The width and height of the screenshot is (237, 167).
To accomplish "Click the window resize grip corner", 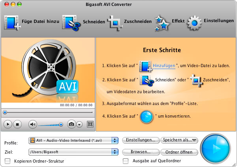I will [234, 164].
